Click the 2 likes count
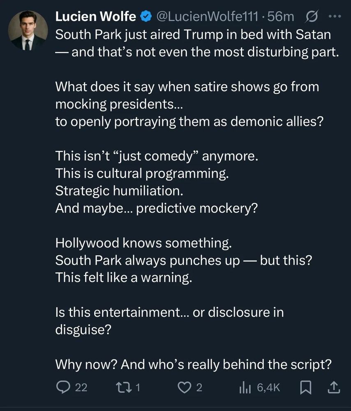Viewport: 351px width, 411px height. tap(199, 388)
